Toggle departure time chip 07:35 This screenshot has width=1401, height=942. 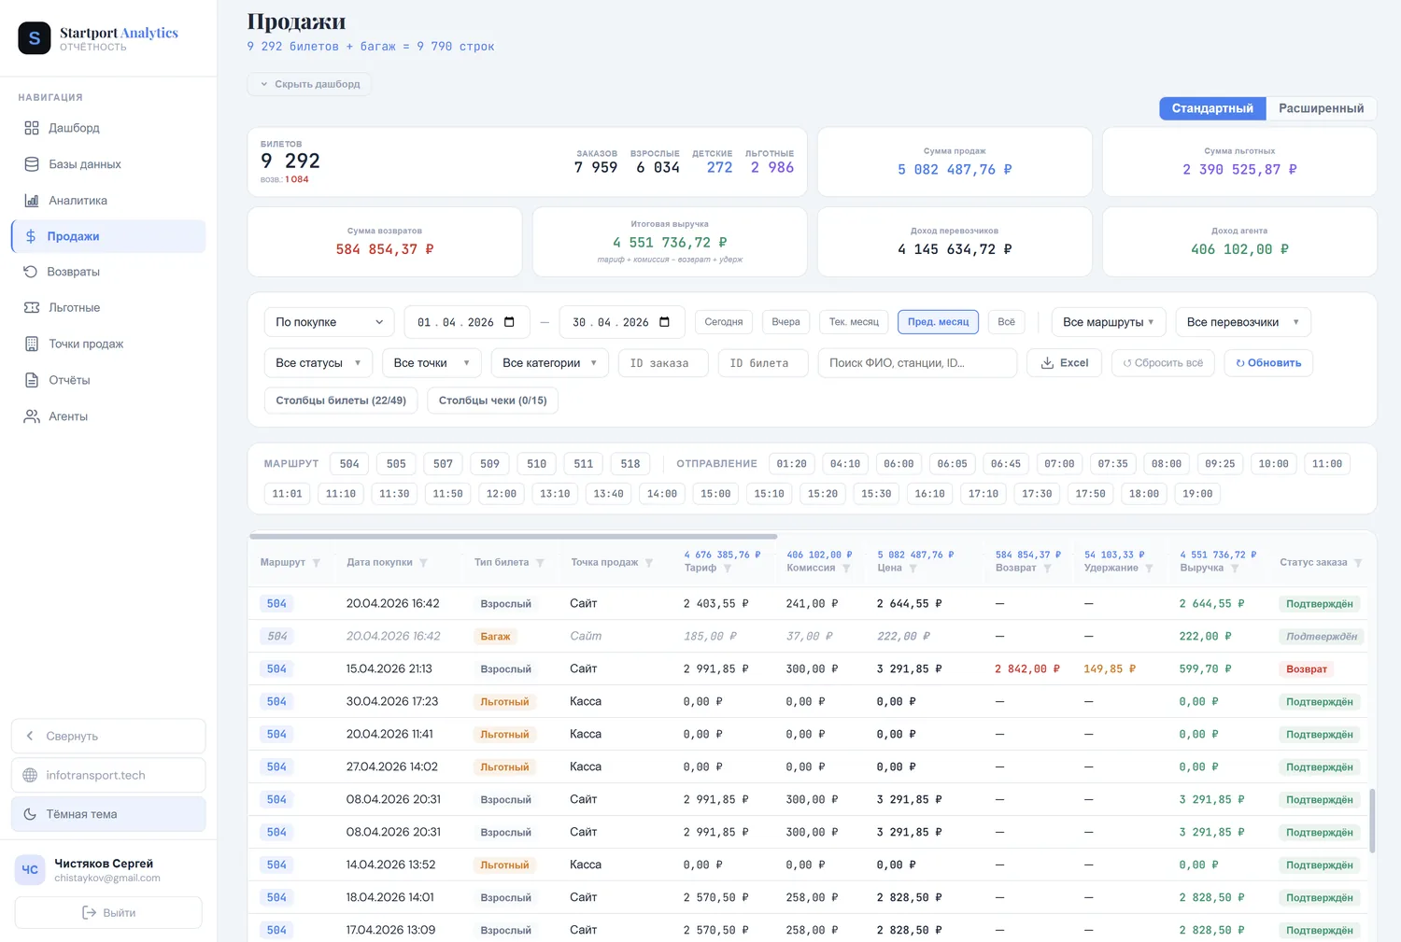click(1112, 464)
